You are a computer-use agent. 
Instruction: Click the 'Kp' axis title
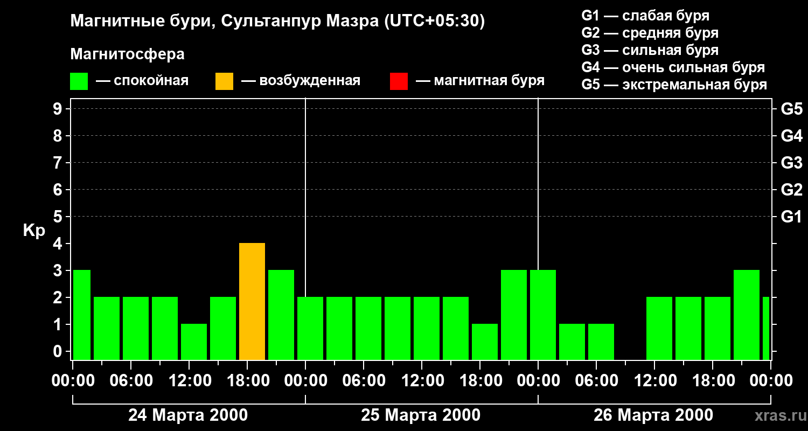click(34, 231)
